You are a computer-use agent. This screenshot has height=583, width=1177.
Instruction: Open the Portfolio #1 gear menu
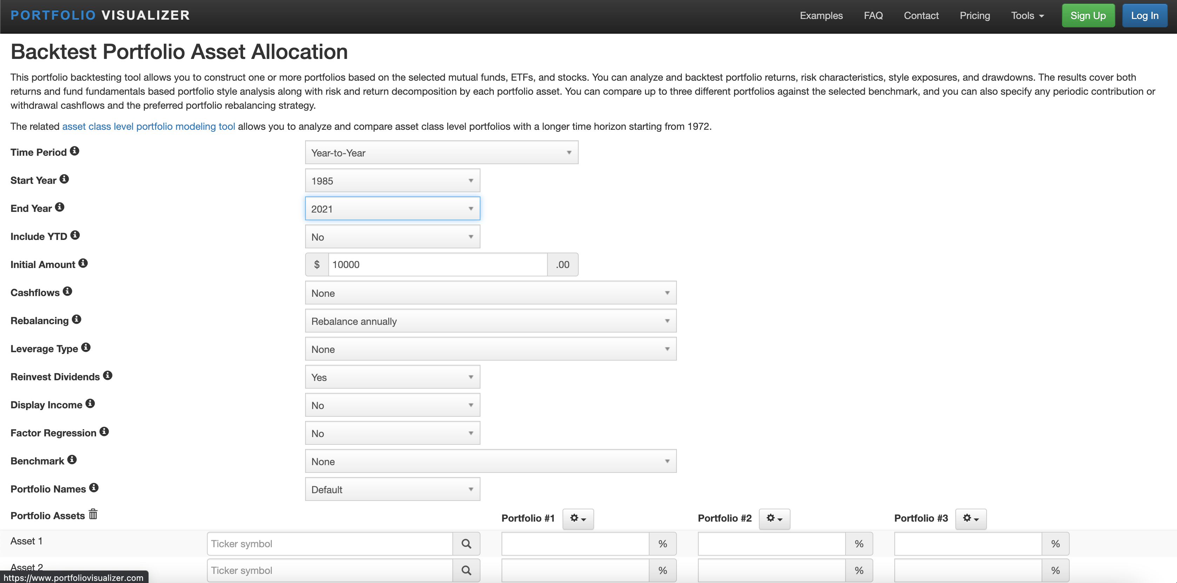[x=578, y=518]
